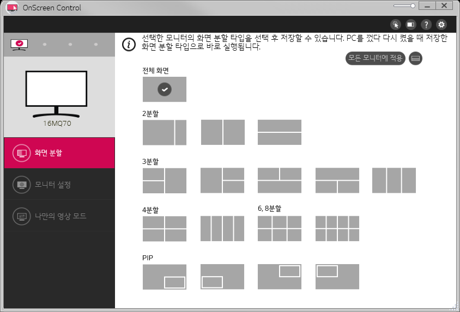Click the "4분할" section label

pyautogui.click(x=150, y=210)
